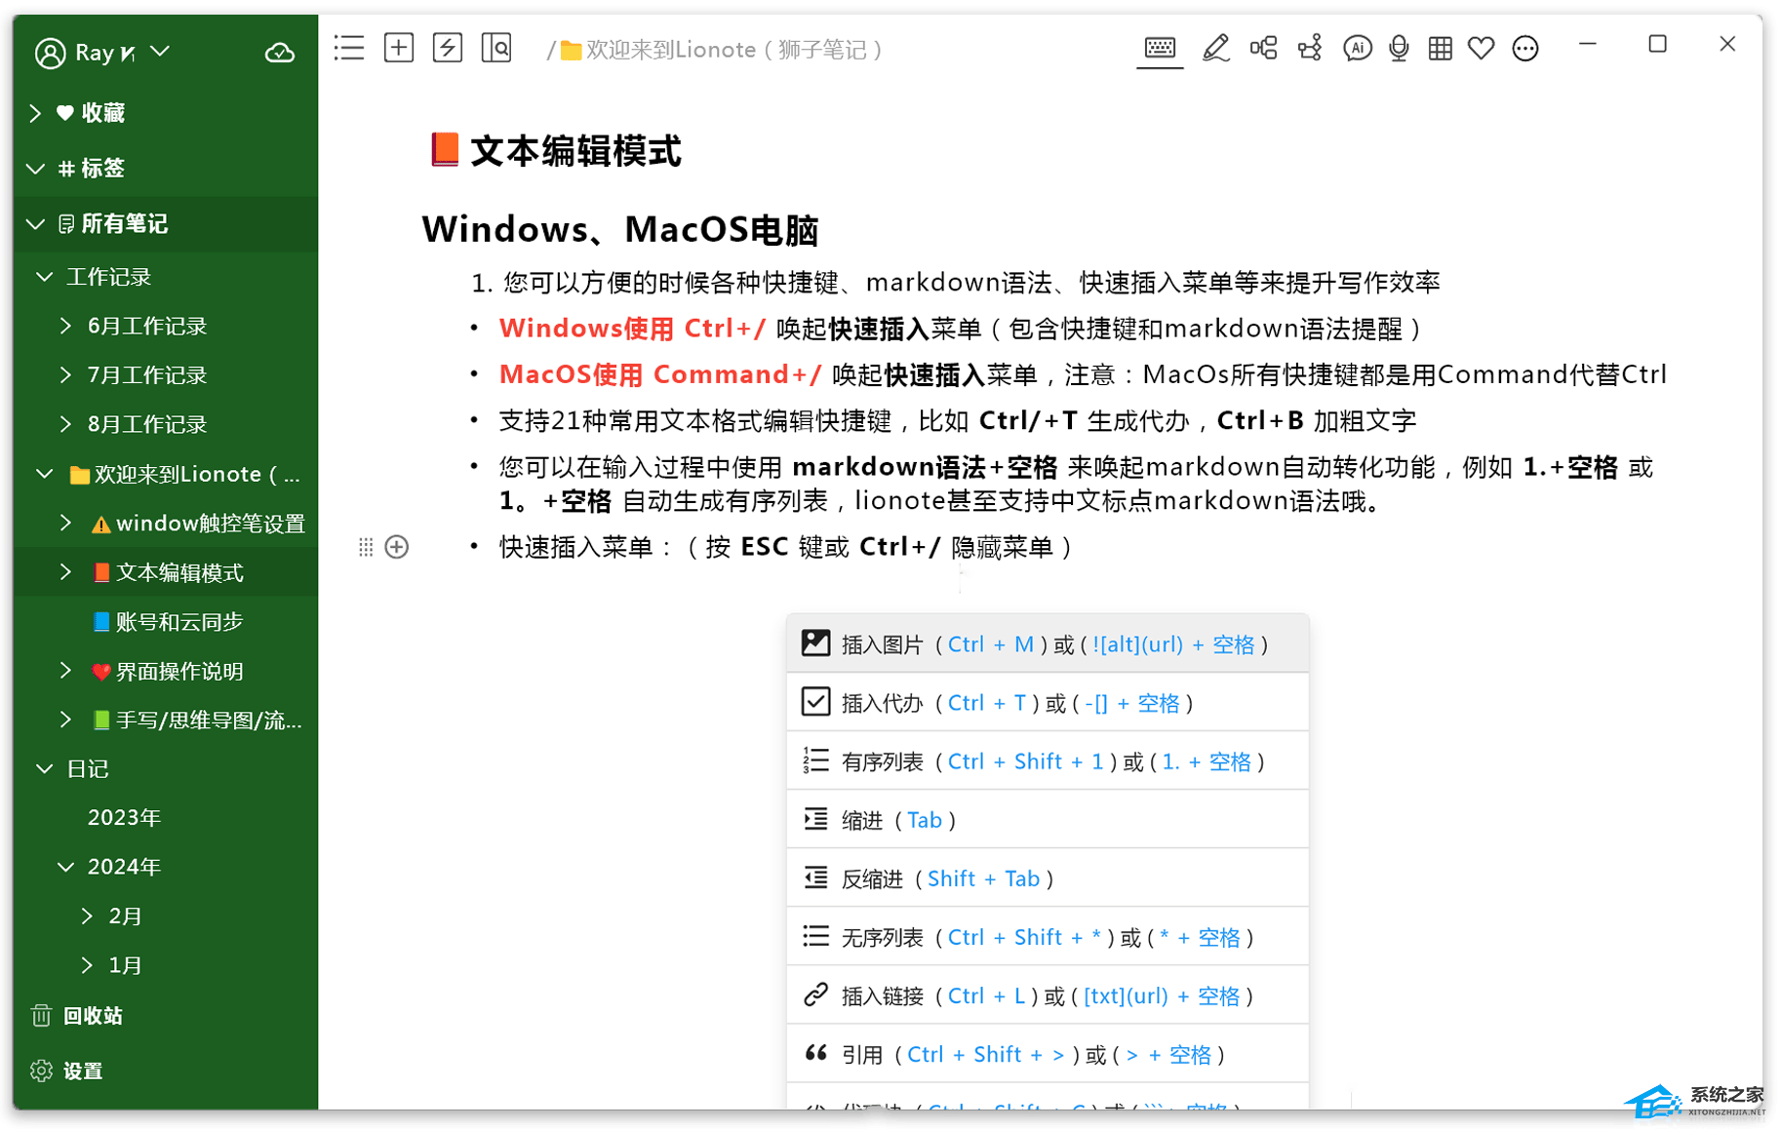
Task: Click the 文本编辑模式 note title
Action: click(x=575, y=151)
